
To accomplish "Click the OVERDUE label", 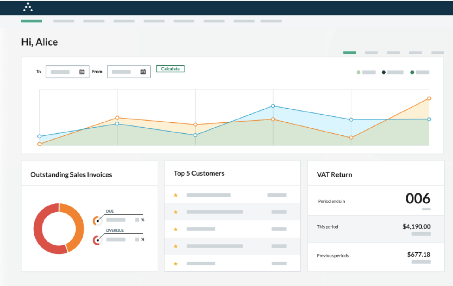I will pyautogui.click(x=115, y=230).
